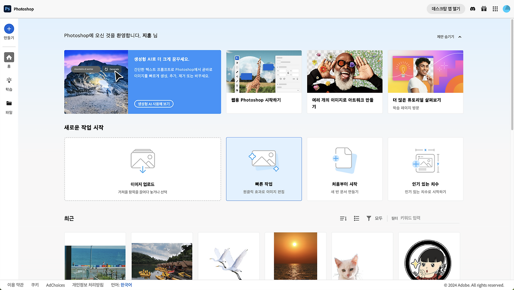The width and height of the screenshot is (514, 290).
Task: Click the image upload icon
Action: tap(143, 161)
